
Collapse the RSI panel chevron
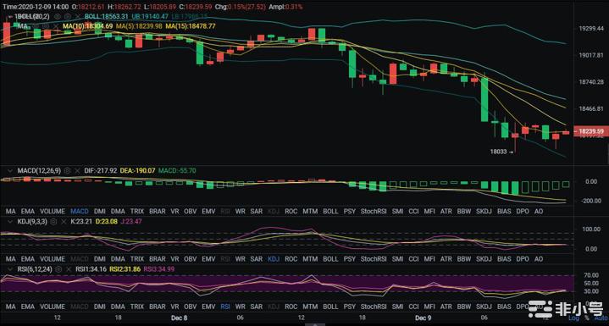click(x=9, y=268)
